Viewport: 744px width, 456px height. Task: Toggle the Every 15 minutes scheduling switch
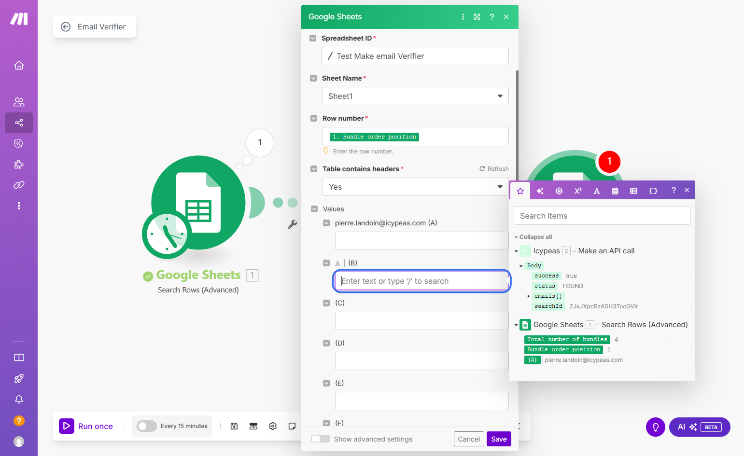tap(146, 426)
